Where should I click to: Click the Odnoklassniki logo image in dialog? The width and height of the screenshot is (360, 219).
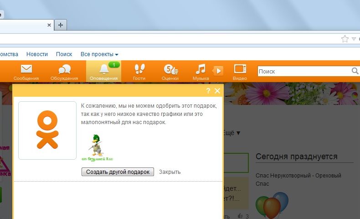pos(47,130)
